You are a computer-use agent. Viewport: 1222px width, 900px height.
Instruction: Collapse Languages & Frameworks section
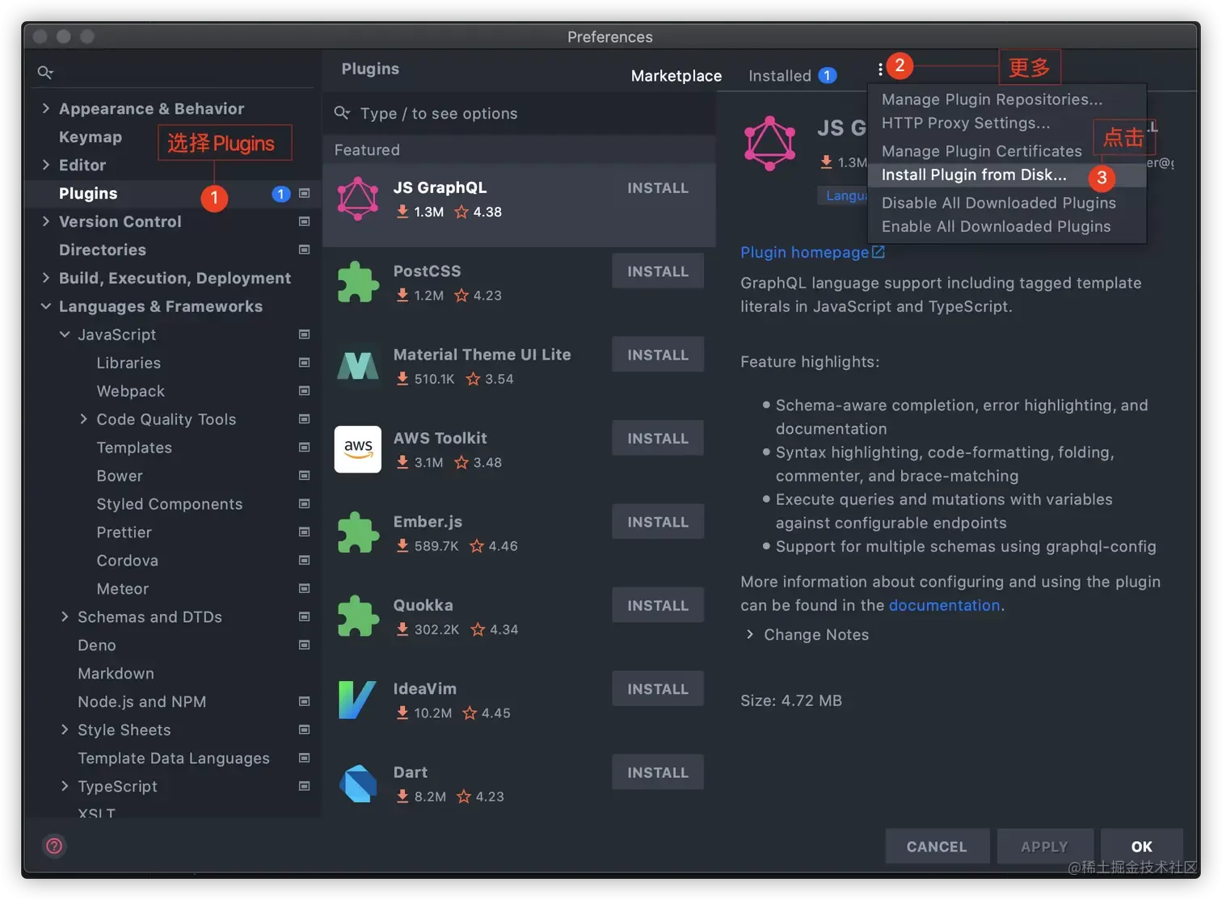pos(45,306)
